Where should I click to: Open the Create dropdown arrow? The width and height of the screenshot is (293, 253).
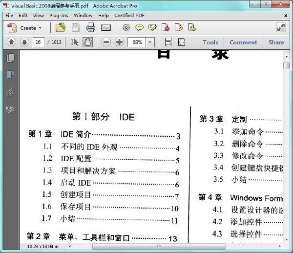(x=40, y=28)
